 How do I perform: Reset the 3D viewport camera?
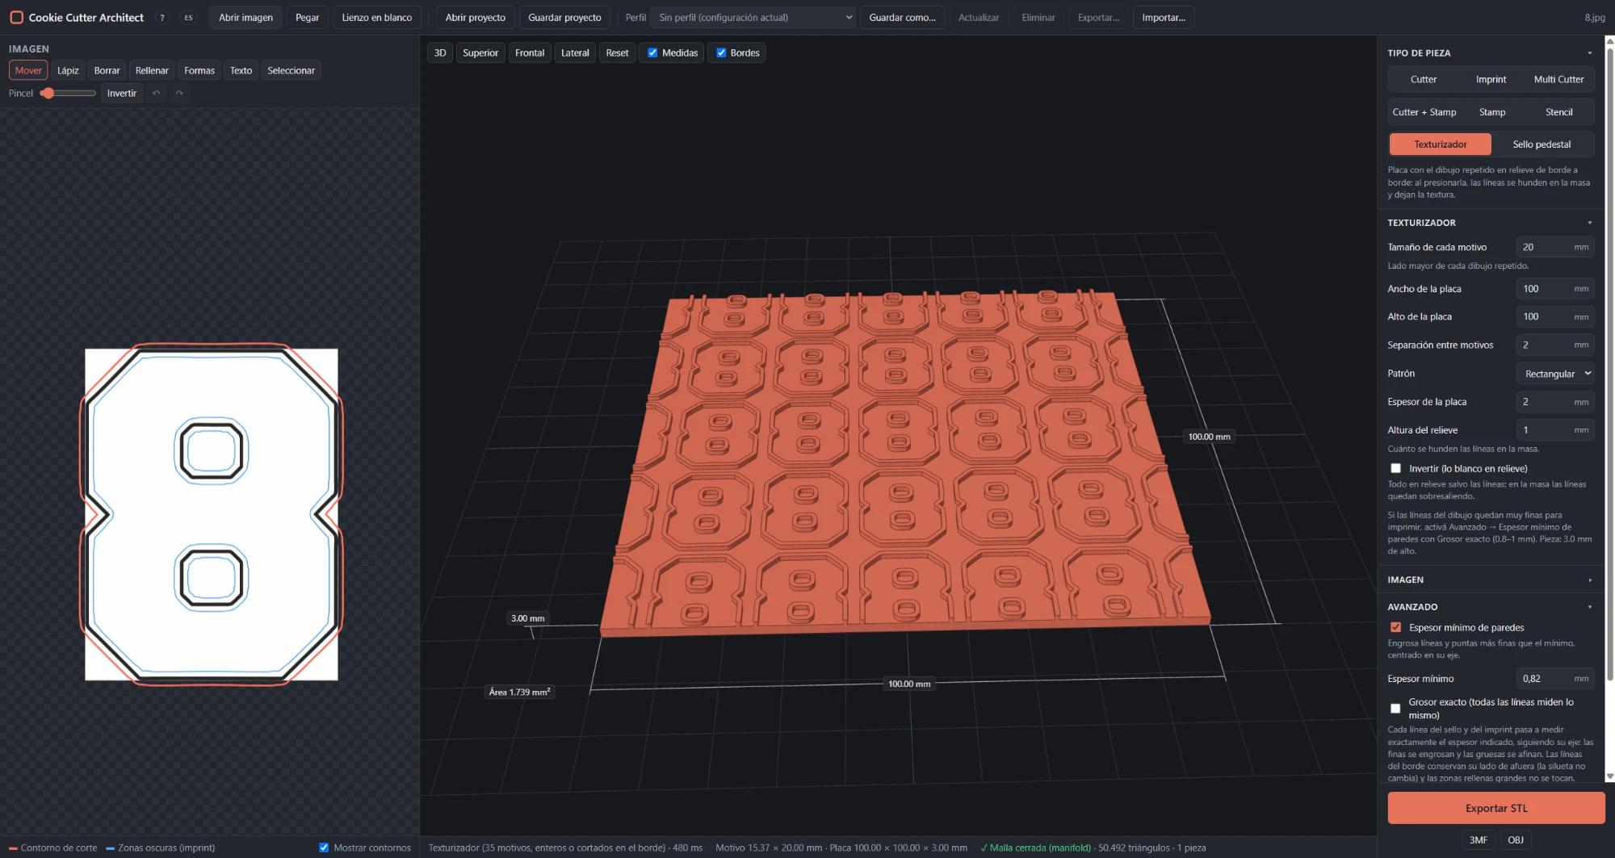617,53
